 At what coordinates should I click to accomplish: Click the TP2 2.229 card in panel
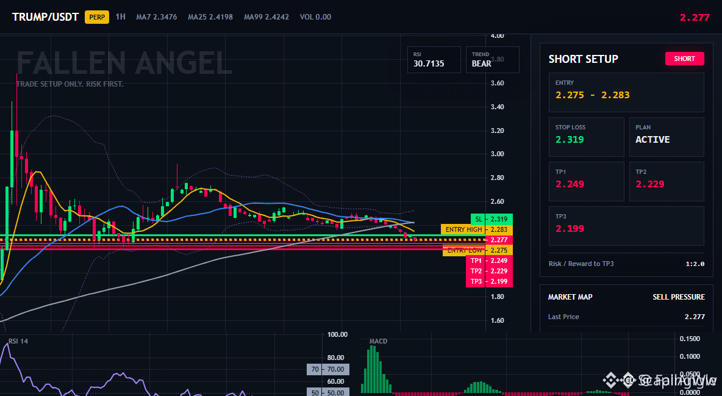(667, 181)
